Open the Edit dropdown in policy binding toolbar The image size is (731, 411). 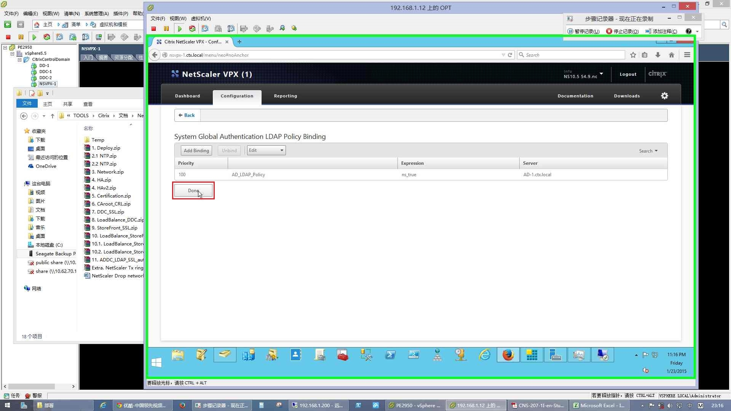267,150
